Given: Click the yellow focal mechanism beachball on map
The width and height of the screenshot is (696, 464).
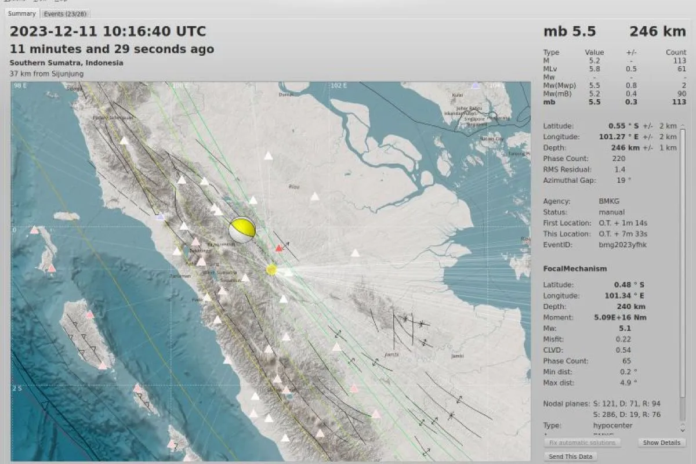Looking at the screenshot, I should [x=242, y=230].
